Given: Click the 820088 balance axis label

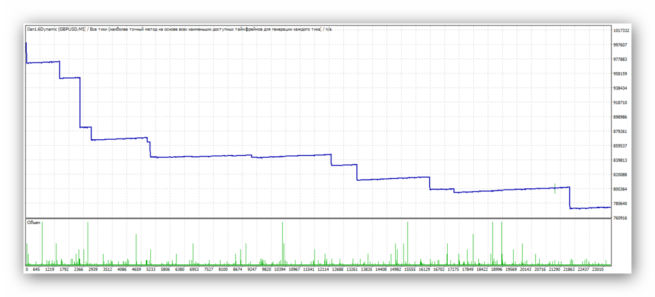Looking at the screenshot, I should click(620, 175).
